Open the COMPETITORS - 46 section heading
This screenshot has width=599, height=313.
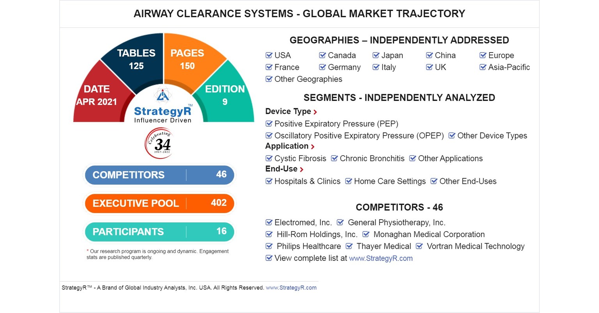pyautogui.click(x=399, y=207)
